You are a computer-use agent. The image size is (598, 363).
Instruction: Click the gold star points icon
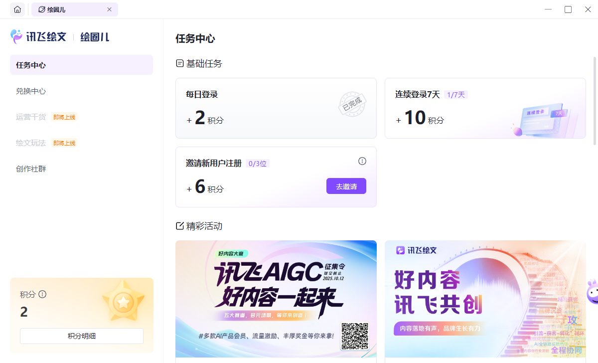(123, 301)
